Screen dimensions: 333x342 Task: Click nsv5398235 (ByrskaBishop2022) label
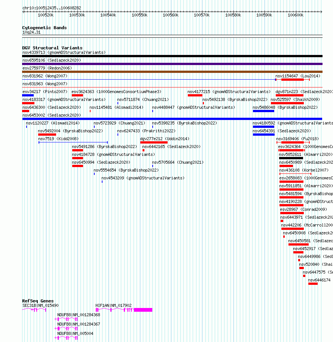pyautogui.click(x=184, y=123)
